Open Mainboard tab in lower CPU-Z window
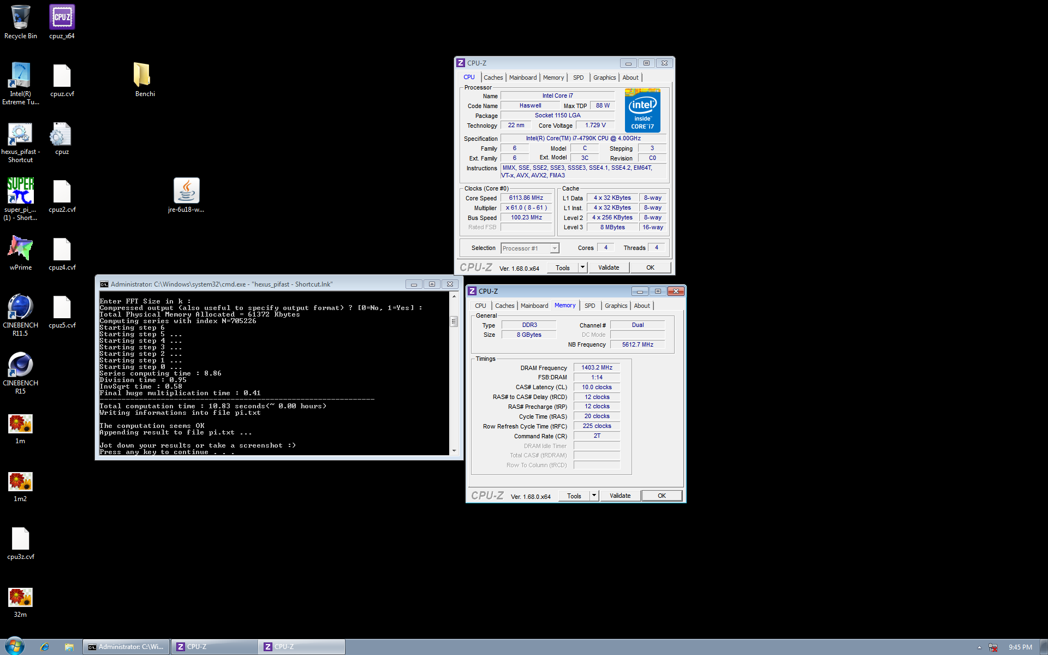1048x655 pixels. (x=534, y=306)
